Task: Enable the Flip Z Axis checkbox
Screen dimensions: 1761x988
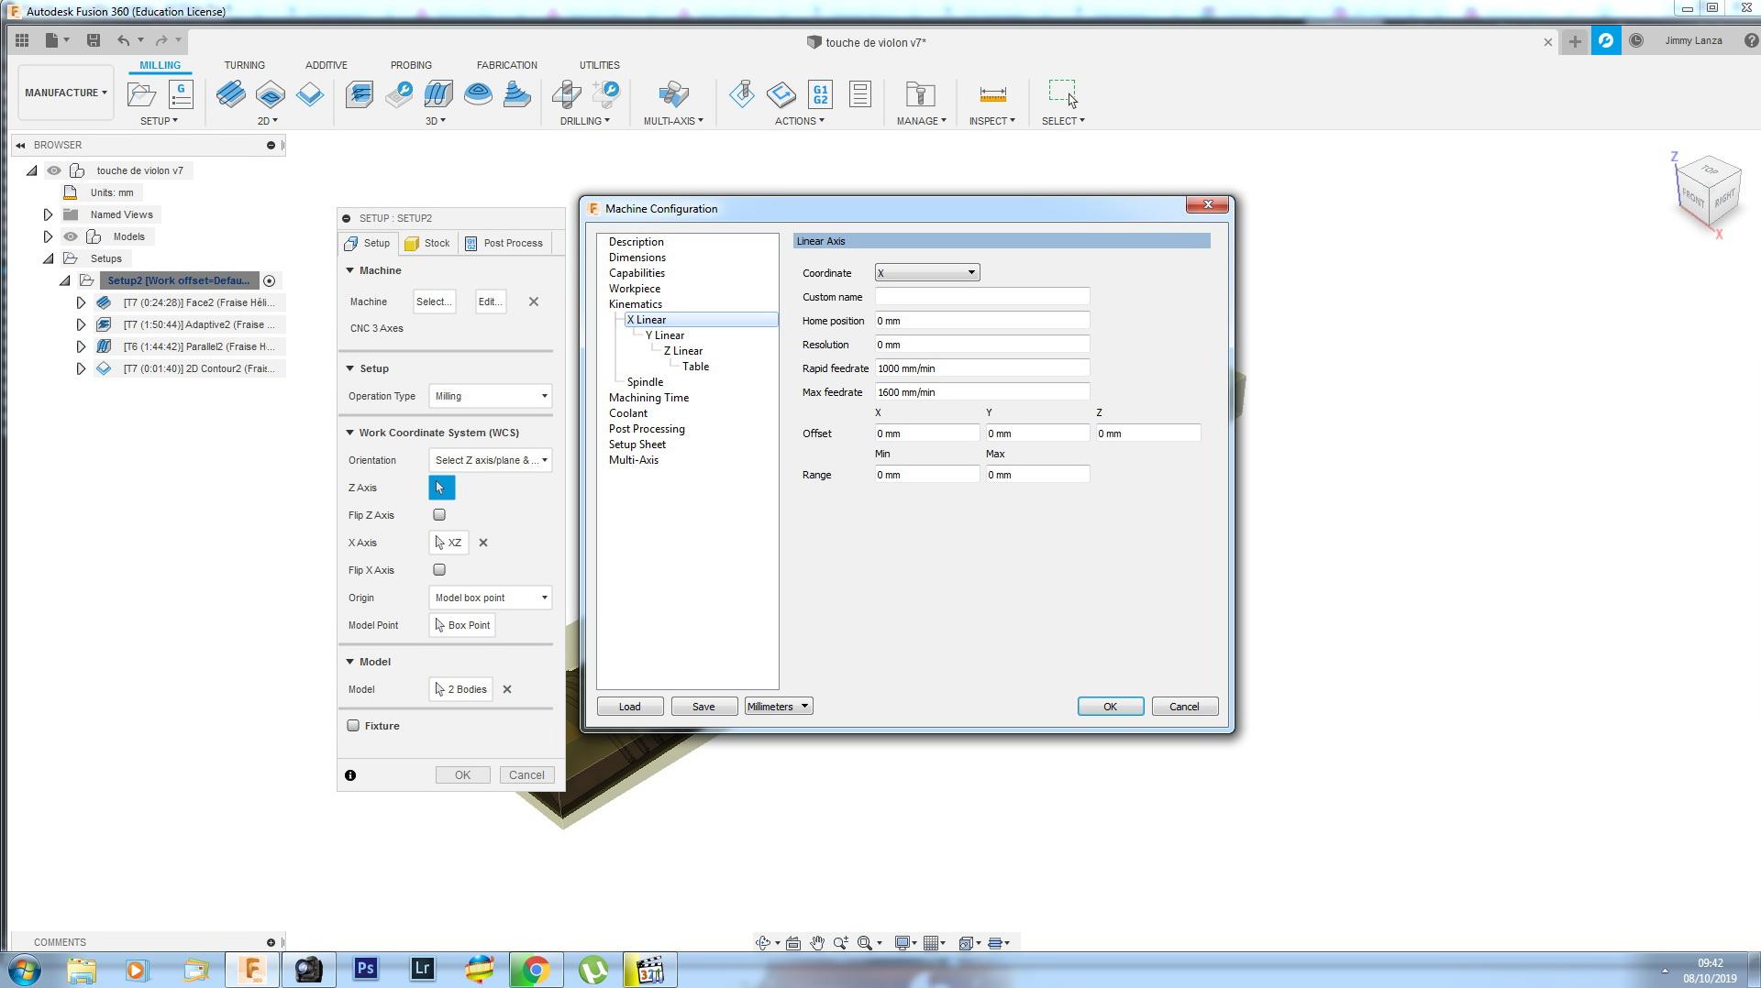Action: point(439,515)
